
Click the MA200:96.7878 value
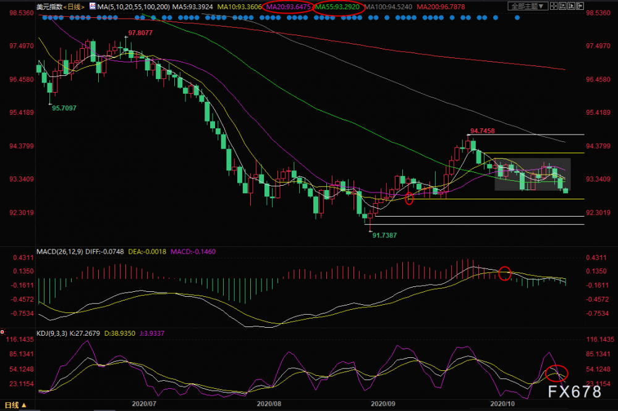point(441,7)
